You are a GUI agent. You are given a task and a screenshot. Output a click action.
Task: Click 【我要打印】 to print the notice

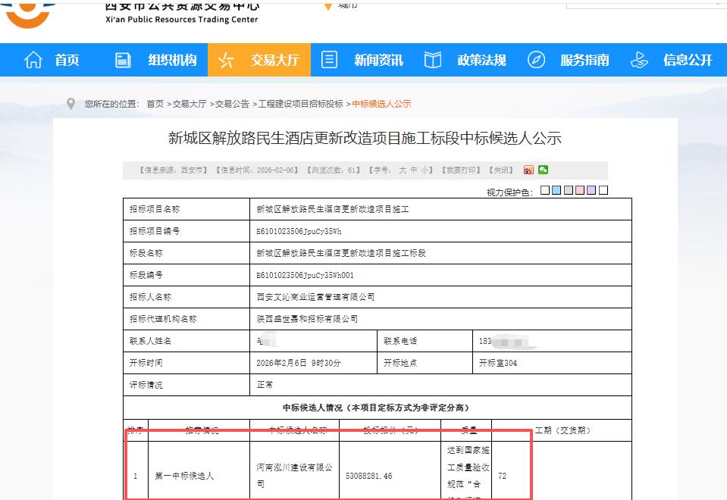462,170
